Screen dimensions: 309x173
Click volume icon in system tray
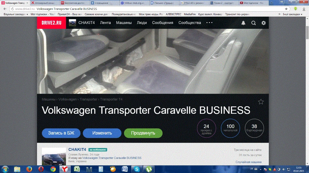coord(284,169)
